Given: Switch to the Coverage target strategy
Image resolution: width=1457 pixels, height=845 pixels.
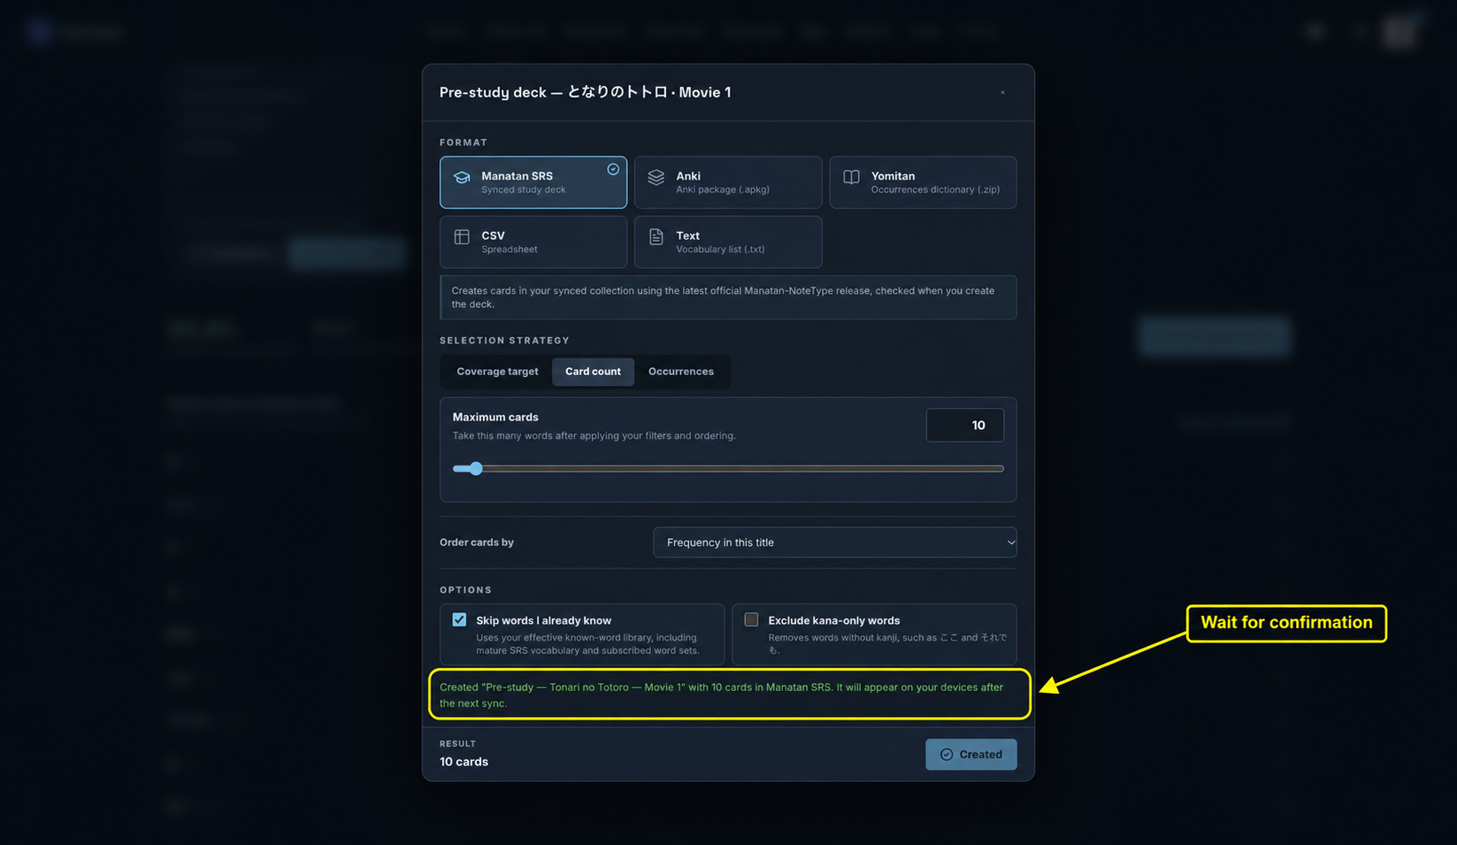Looking at the screenshot, I should click(x=497, y=372).
